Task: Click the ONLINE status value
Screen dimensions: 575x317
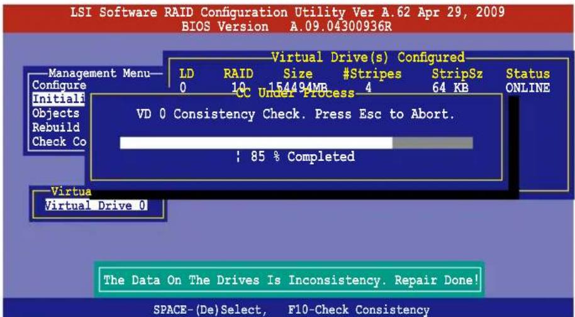Action: coord(528,88)
